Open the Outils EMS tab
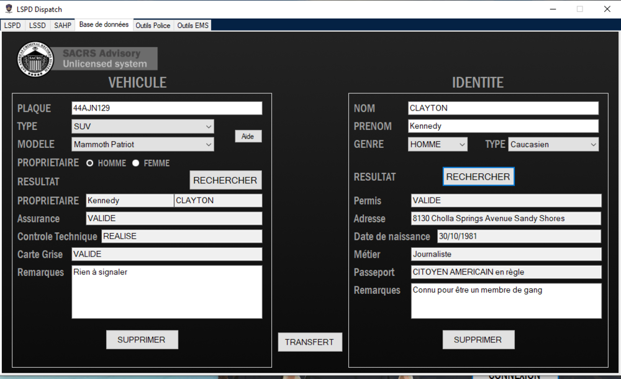 click(x=192, y=25)
